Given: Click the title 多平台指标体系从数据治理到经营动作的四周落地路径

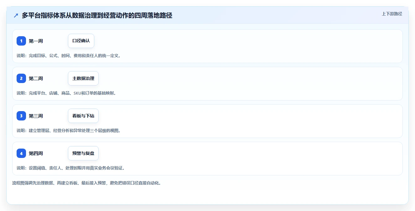Looking at the screenshot, I should 97,15.
